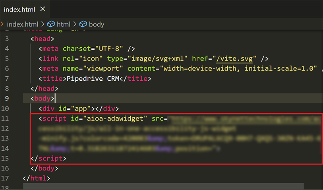323x190 pixels.
Task: Open the html breadcrumb dropdown
Action: tap(63, 24)
